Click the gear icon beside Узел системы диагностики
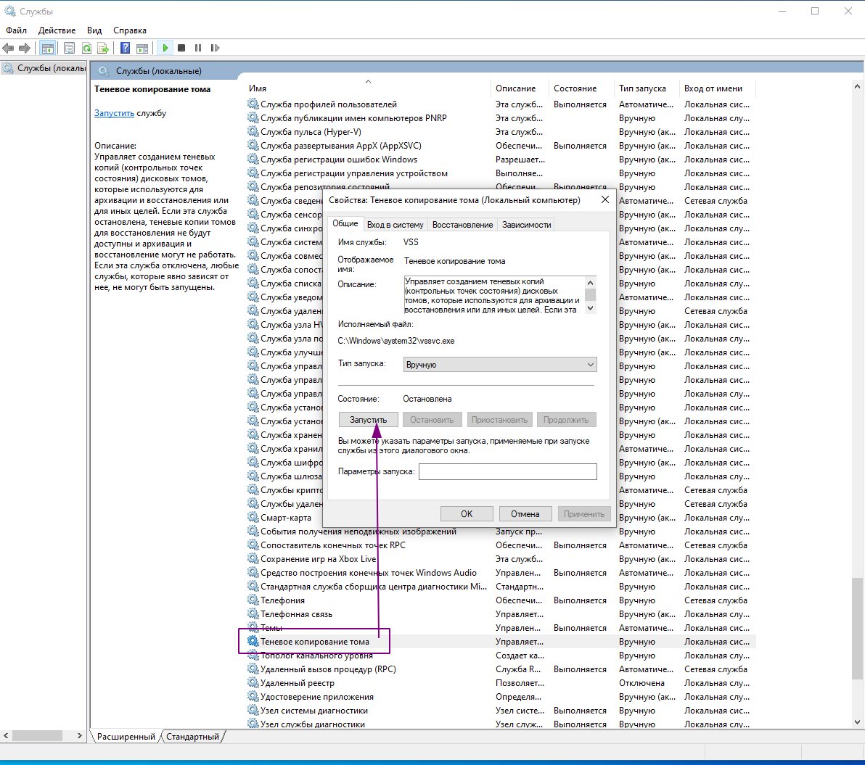The height and width of the screenshot is (765, 865). [253, 710]
